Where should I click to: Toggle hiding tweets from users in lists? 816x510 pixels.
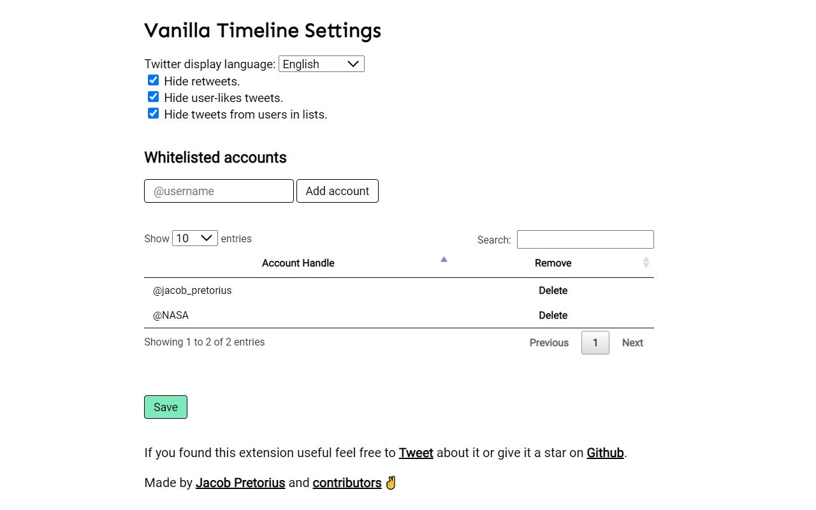153,113
